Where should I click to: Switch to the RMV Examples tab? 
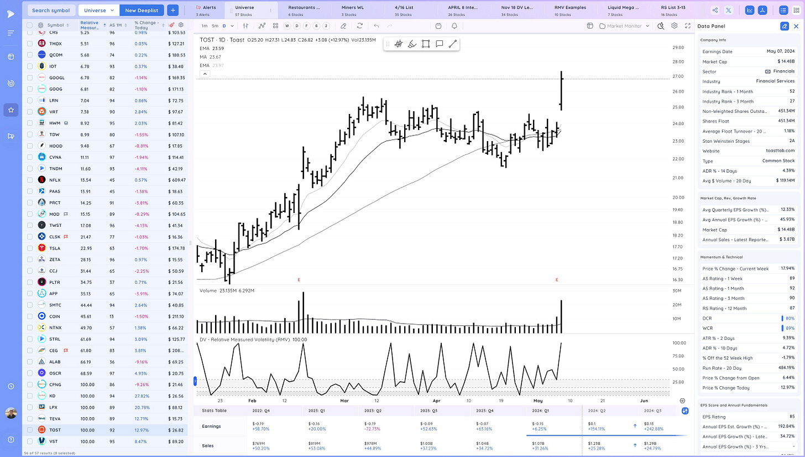[570, 10]
